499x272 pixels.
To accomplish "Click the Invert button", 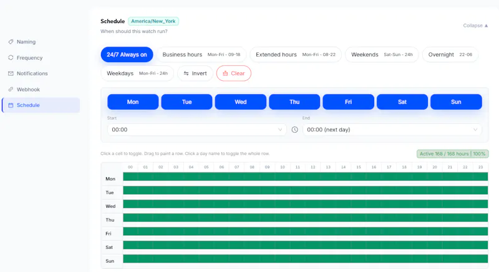I will tap(195, 73).
